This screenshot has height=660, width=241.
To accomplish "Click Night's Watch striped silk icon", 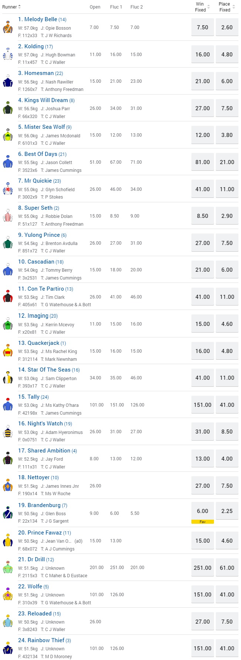I will coord(8,432).
